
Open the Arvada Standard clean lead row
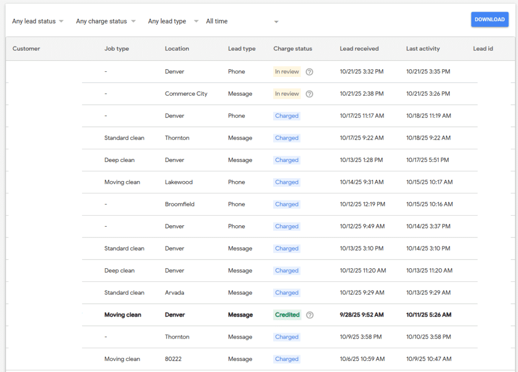point(175,293)
